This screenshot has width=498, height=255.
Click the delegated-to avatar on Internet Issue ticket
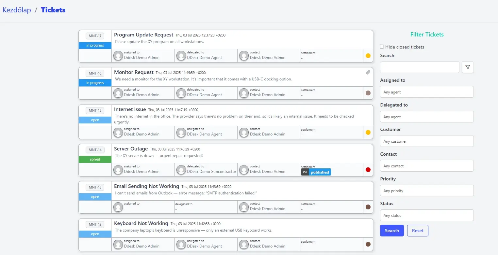point(181,132)
